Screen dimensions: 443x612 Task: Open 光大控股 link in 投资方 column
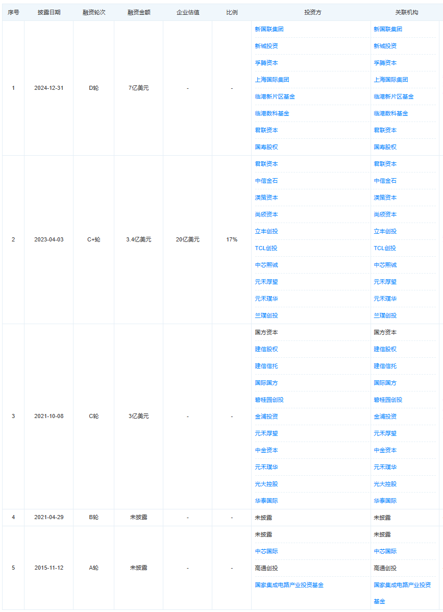pyautogui.click(x=266, y=484)
